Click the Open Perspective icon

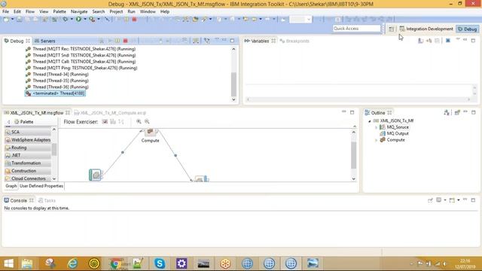click(391, 29)
